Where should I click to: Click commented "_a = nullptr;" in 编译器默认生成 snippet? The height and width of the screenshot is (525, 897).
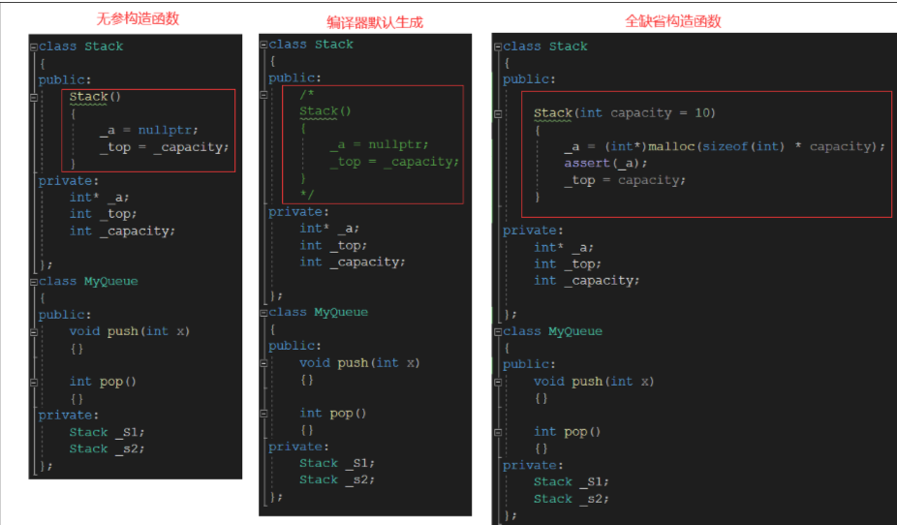379,144
